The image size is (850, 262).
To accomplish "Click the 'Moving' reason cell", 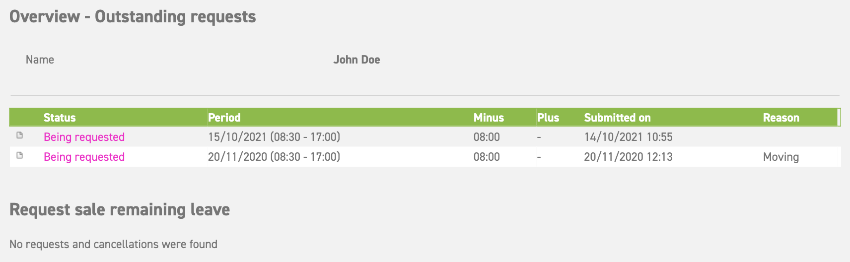I will pos(781,157).
